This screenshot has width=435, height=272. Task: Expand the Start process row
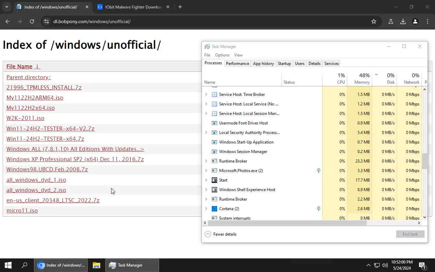tap(206, 180)
